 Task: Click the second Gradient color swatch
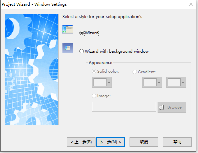174,82
